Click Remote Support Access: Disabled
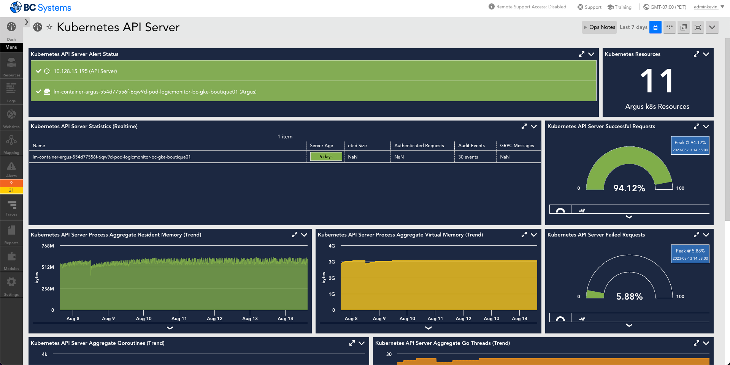Screen dimensions: 730x365 [x=527, y=7]
